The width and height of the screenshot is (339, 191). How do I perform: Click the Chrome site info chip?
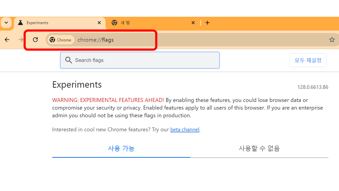[x=61, y=40]
